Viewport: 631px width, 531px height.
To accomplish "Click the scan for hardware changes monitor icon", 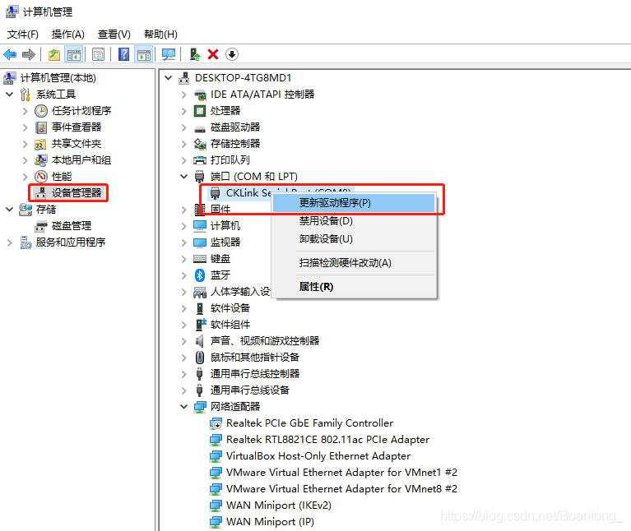I will click(169, 54).
